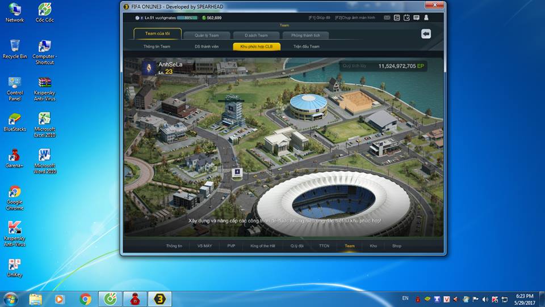This screenshot has width=545, height=307.
Task: Select the Microsoft Word 2010 desktop icon
Action: click(x=44, y=161)
